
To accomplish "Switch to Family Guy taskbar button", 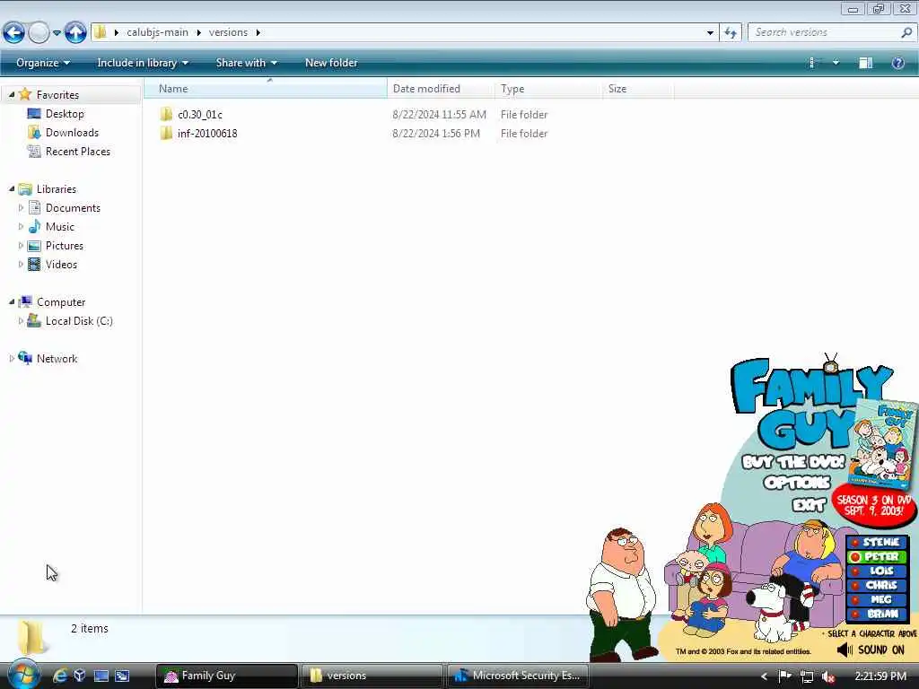I will [226, 676].
